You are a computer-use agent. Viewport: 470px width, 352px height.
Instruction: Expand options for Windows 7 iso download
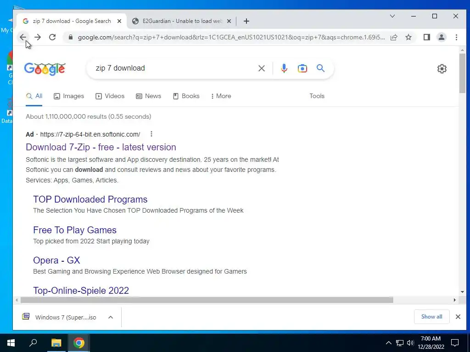[x=111, y=317]
